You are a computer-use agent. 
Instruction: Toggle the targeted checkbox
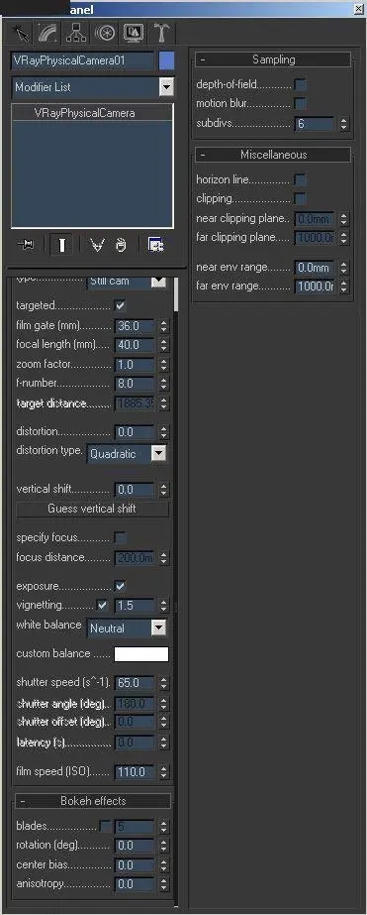pyautogui.click(x=121, y=305)
